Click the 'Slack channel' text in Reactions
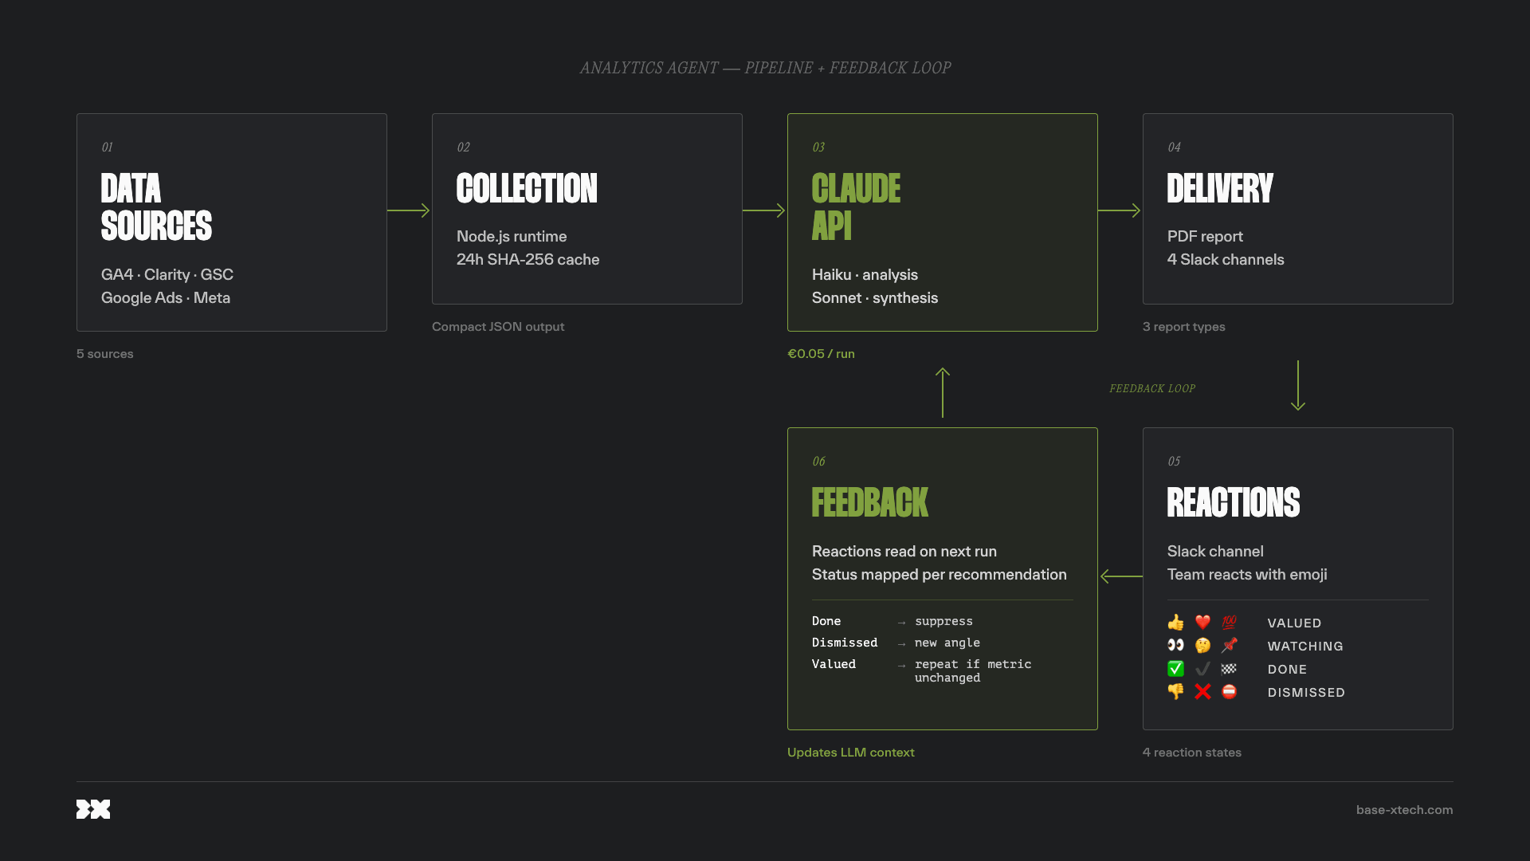Screen dimensions: 1530x861 [x=1215, y=552]
